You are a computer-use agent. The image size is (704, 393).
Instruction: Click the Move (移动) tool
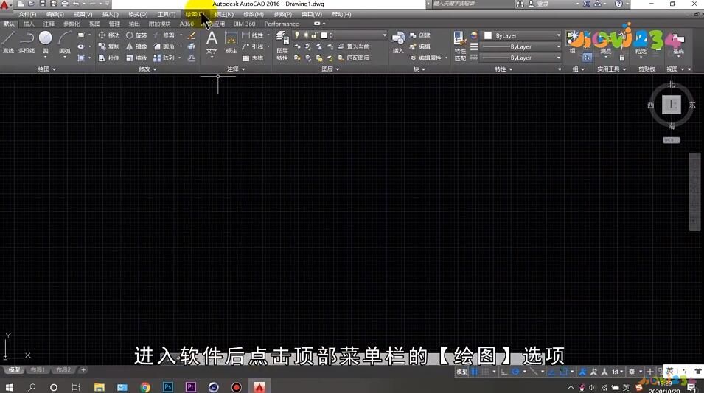click(x=109, y=35)
